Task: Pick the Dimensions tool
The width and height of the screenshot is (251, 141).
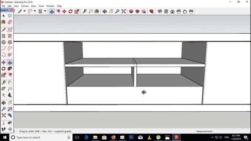Action: (10, 83)
